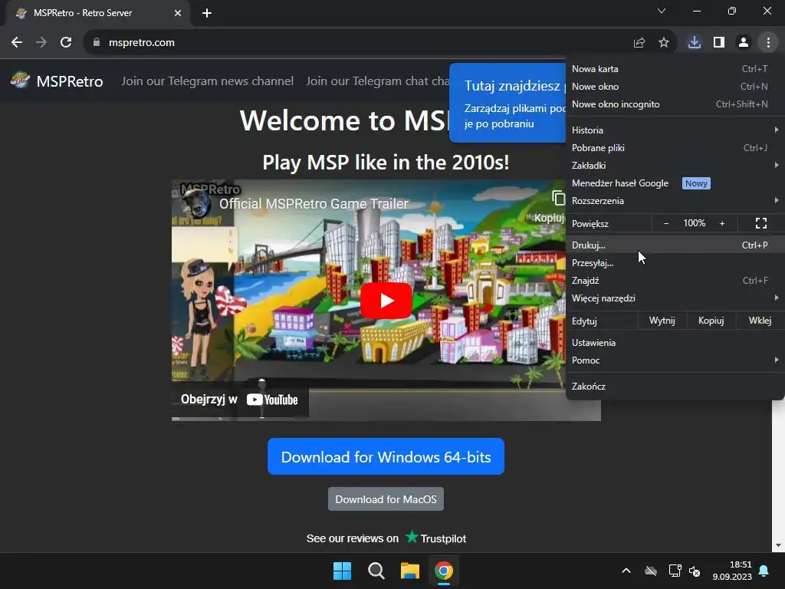Choose Drukuj... from the menu
This screenshot has width=785, height=589.
tap(675, 245)
